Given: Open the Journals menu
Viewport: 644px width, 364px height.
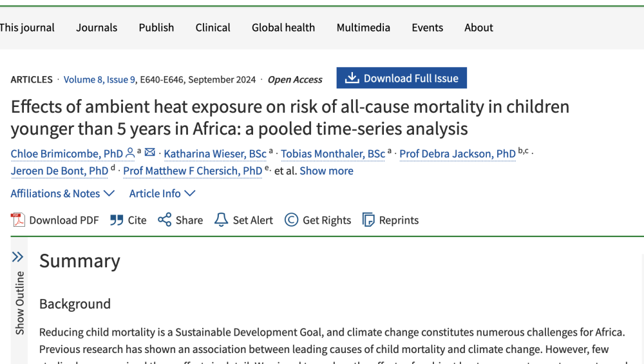Looking at the screenshot, I should [x=97, y=28].
